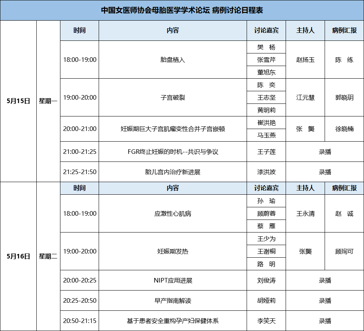Select case reporter 郭晓玥

[344, 98]
